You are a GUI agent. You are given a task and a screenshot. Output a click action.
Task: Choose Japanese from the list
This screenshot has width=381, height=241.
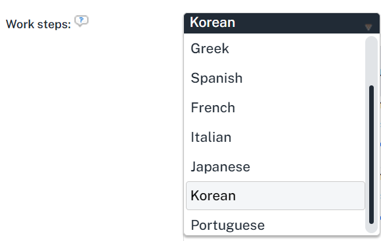click(x=275, y=167)
